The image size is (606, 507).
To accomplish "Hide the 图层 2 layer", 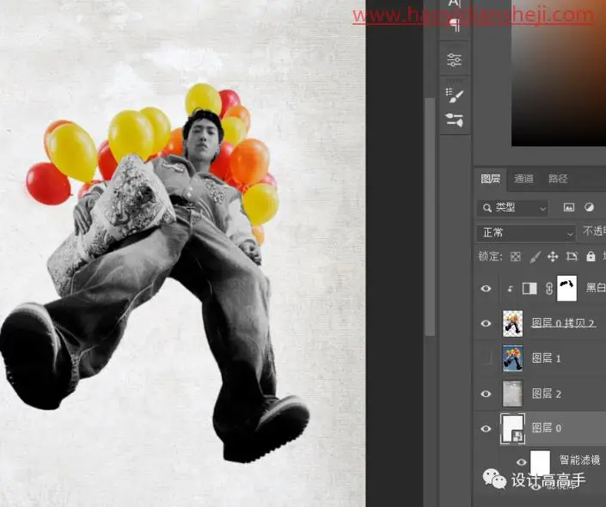I will [486, 394].
